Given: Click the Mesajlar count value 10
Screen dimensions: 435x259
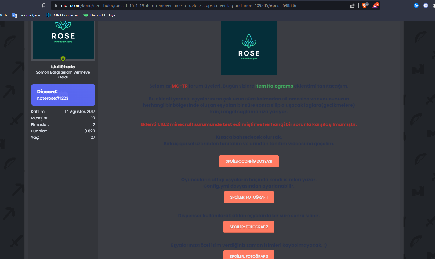Looking at the screenshot, I should tap(93, 118).
